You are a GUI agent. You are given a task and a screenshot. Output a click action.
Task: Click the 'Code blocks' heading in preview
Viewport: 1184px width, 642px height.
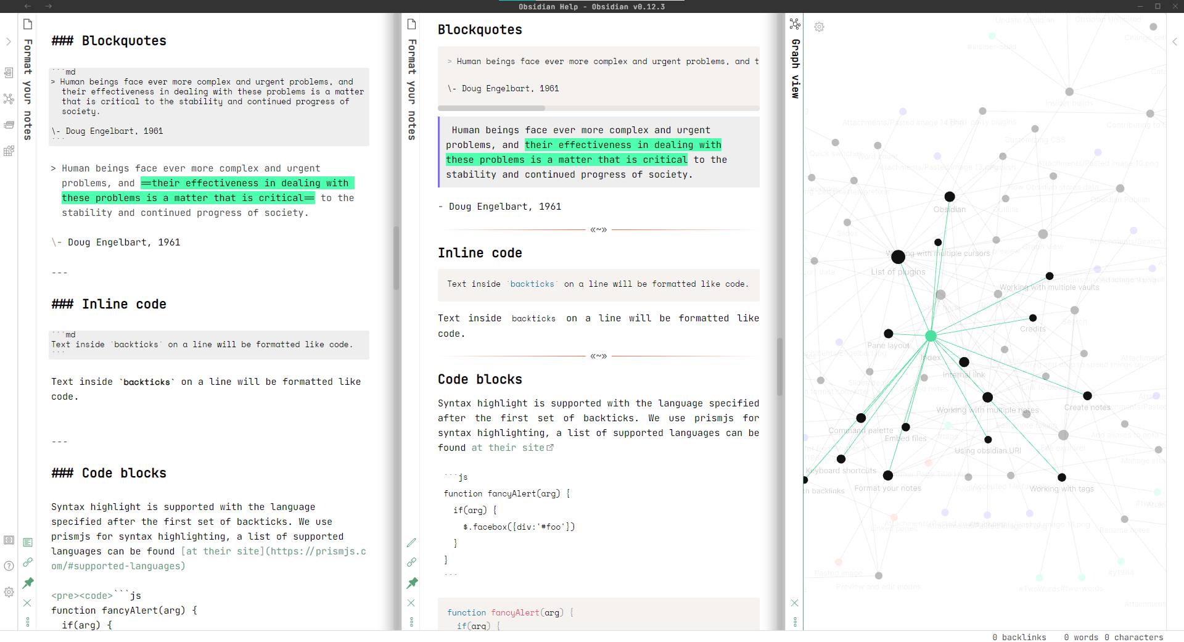pyautogui.click(x=480, y=379)
